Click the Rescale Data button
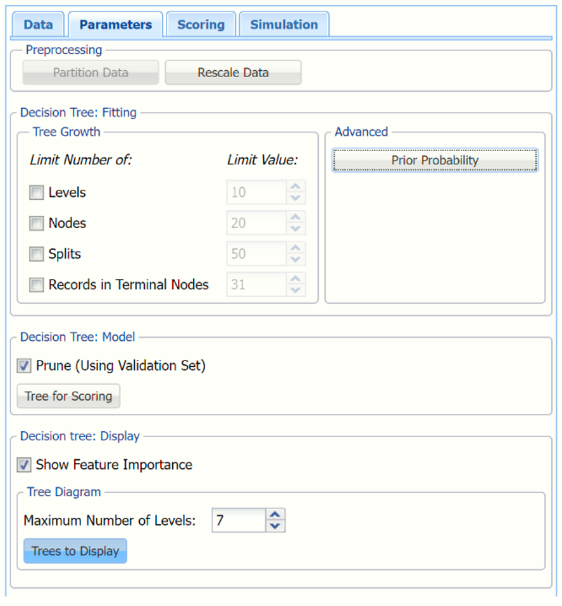The height and width of the screenshot is (606, 562). [x=233, y=73]
